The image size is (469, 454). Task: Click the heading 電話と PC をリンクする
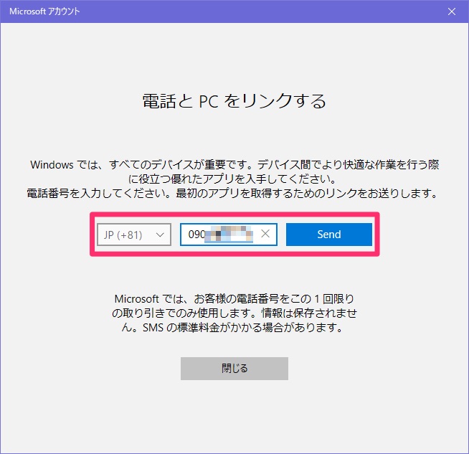click(234, 101)
